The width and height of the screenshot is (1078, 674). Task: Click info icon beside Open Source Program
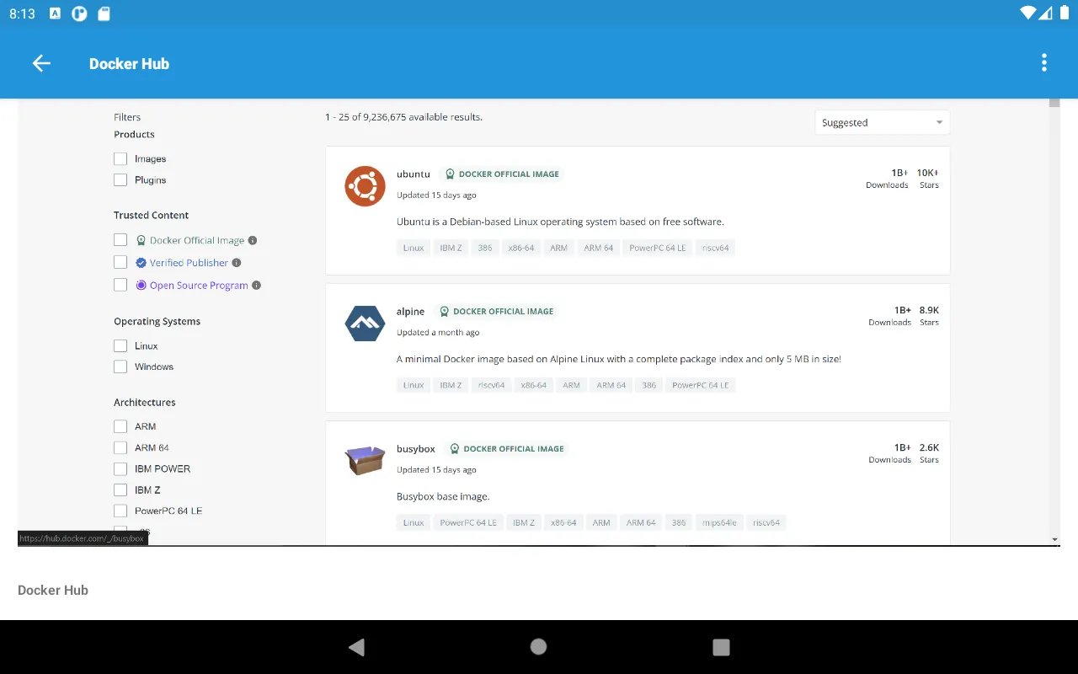click(257, 286)
